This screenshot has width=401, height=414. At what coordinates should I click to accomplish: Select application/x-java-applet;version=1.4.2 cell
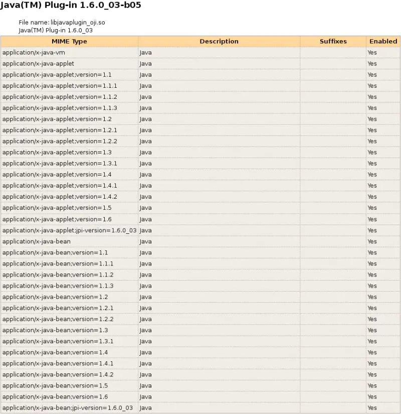[x=69, y=197]
